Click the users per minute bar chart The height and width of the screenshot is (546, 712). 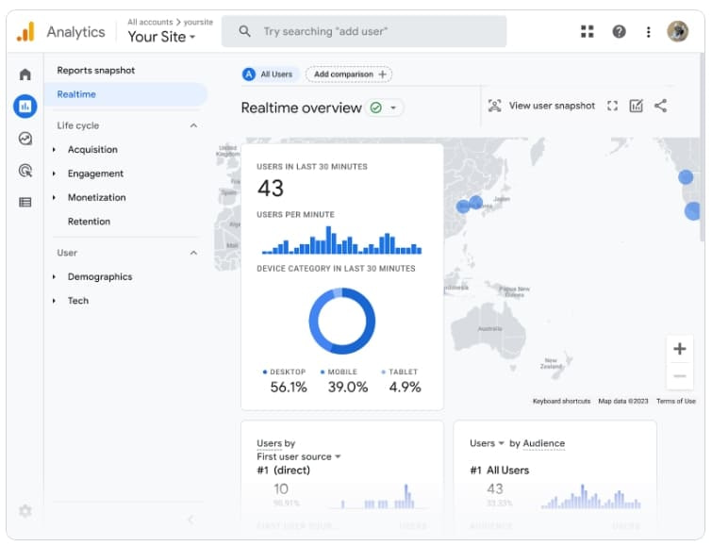341,240
